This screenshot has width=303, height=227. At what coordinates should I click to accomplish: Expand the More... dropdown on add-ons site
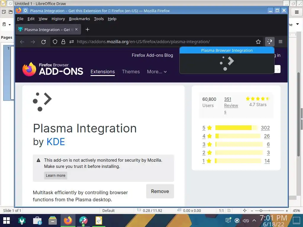click(157, 72)
